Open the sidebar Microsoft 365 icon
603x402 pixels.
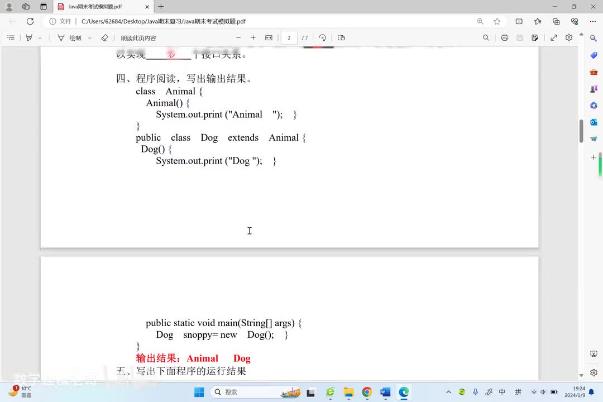pyautogui.click(x=594, y=106)
